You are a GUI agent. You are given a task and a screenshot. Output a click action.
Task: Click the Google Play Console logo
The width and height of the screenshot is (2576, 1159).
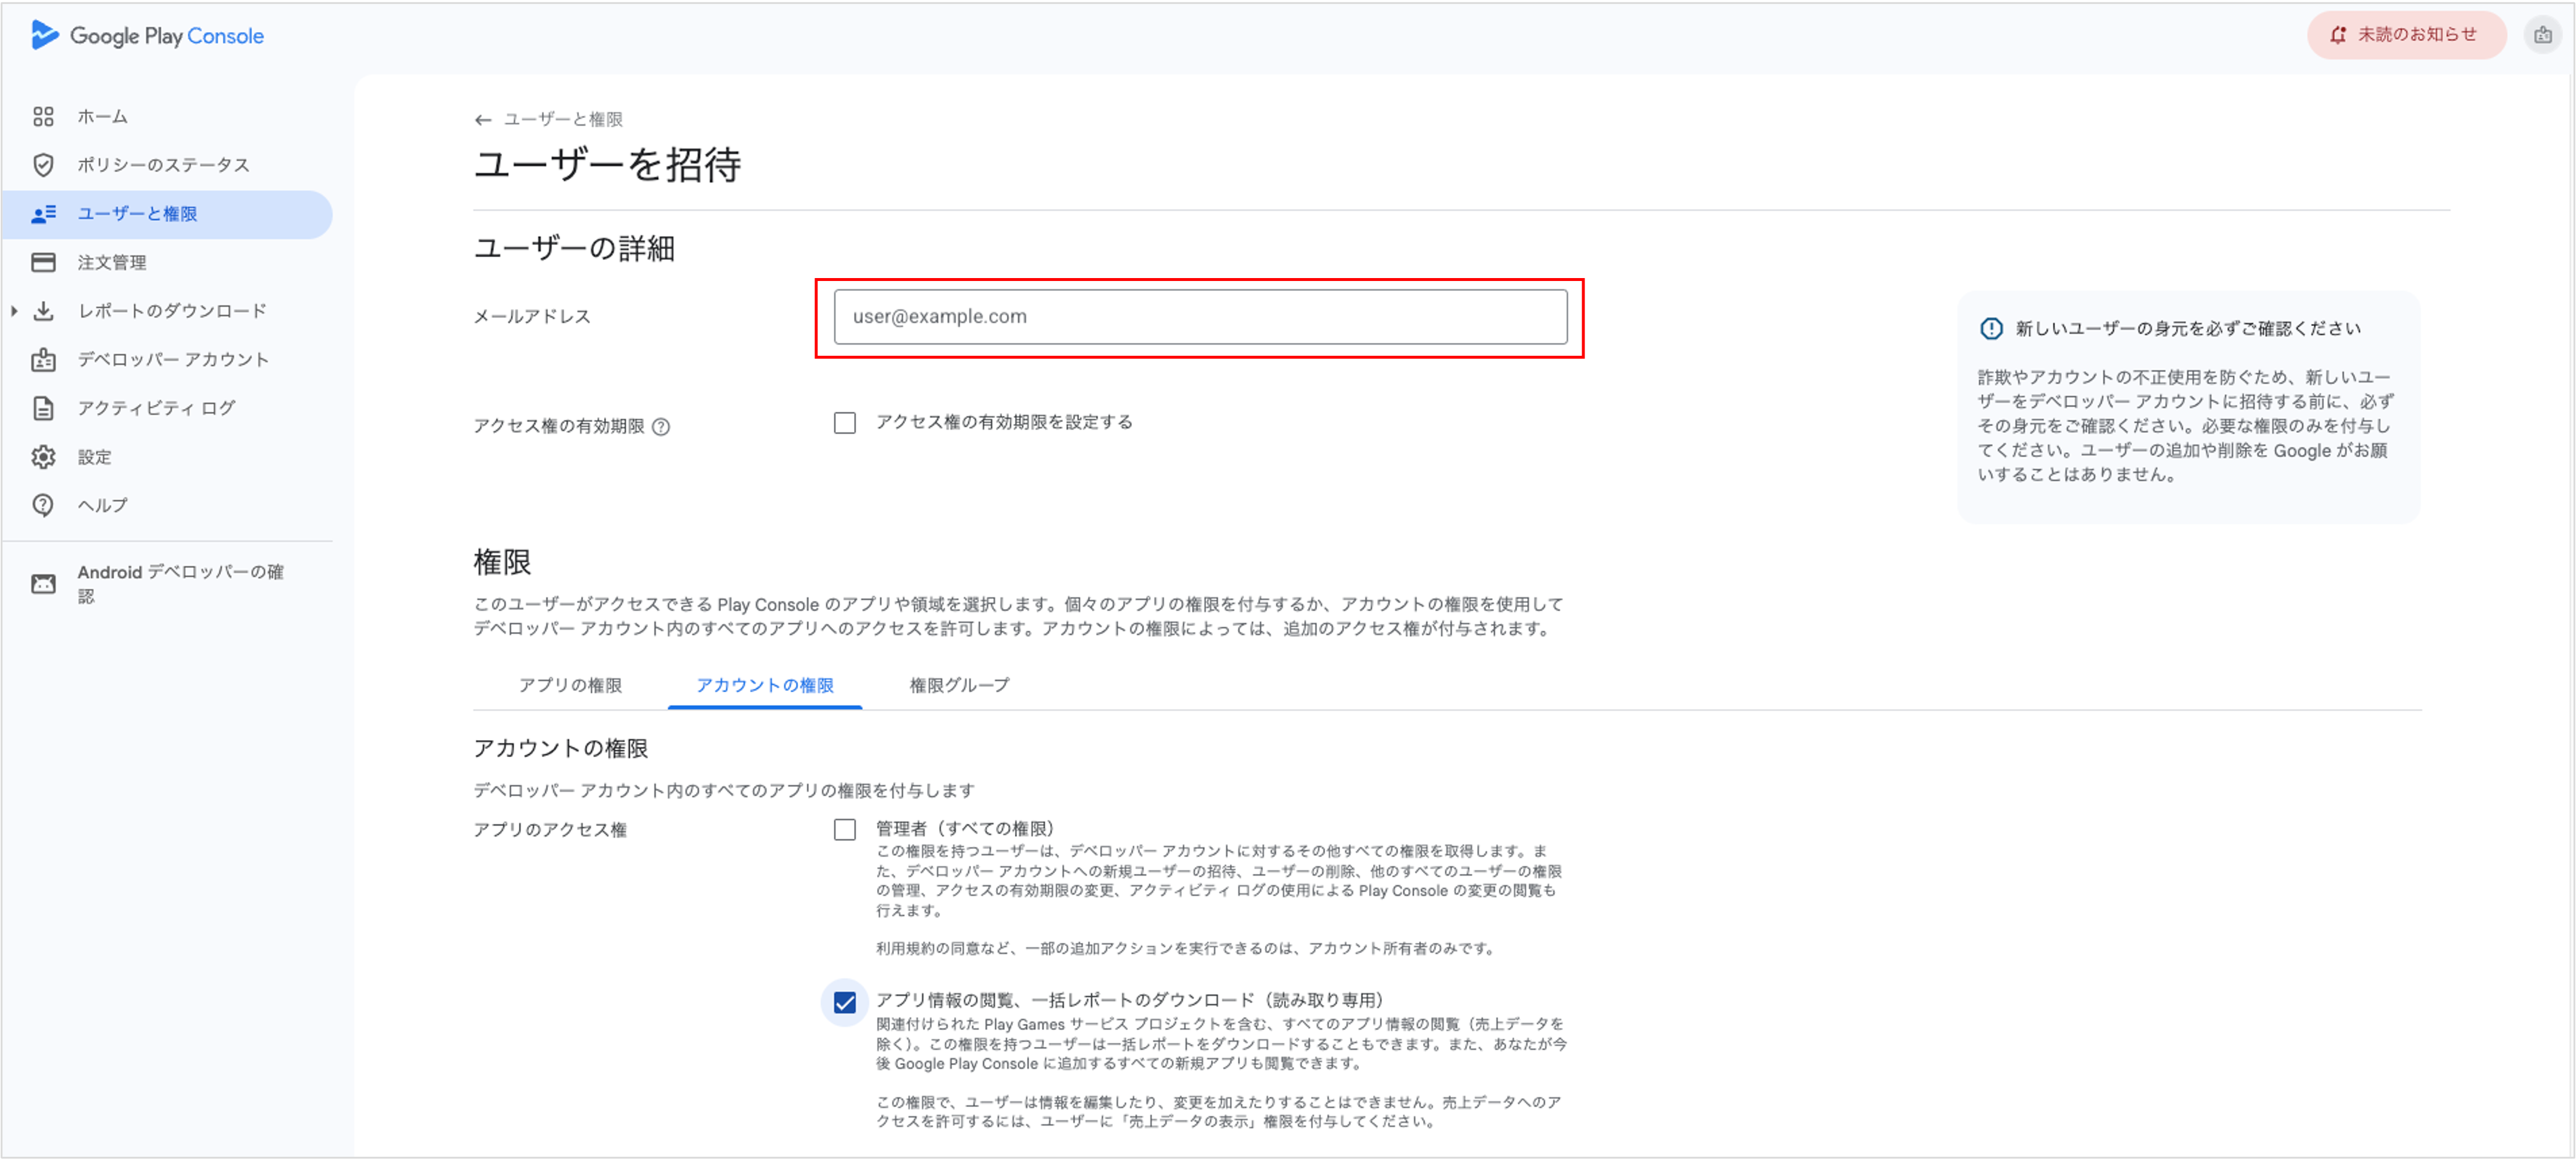point(147,36)
